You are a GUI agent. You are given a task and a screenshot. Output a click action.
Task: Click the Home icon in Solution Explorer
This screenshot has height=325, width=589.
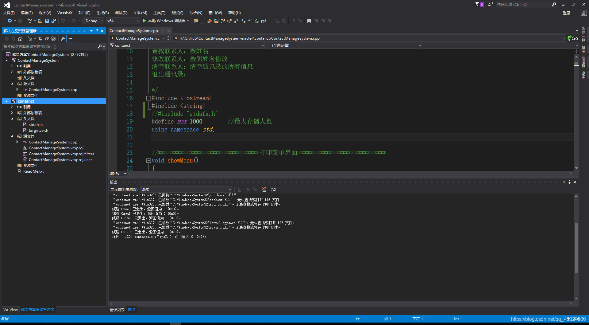click(x=20, y=39)
